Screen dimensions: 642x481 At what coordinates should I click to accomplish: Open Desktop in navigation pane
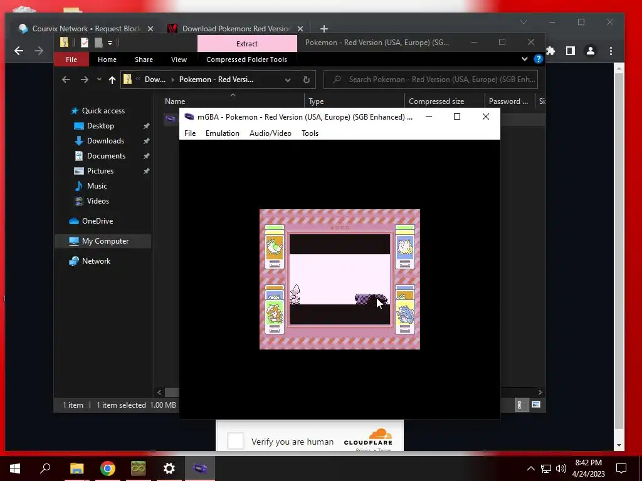(x=100, y=126)
